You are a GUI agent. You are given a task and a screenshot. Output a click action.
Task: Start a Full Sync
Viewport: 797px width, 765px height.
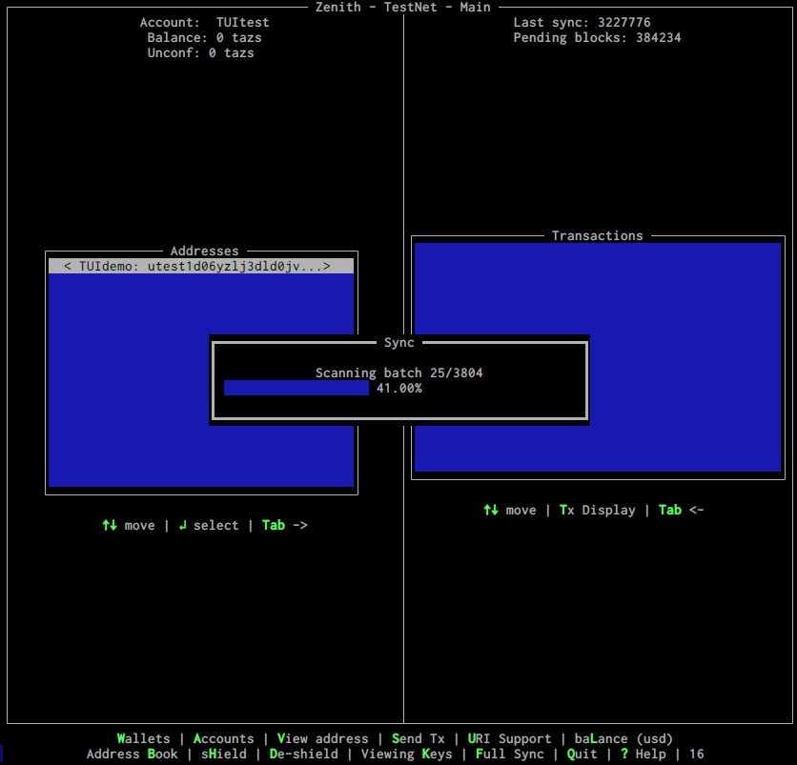tap(509, 754)
